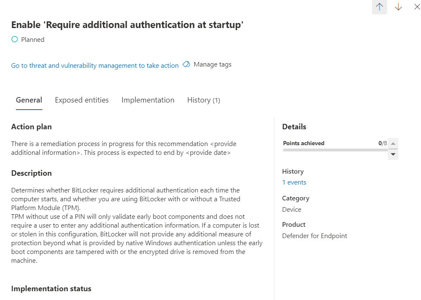Go to the next recommendation with down arrow
The image size is (421, 300).
click(x=398, y=7)
